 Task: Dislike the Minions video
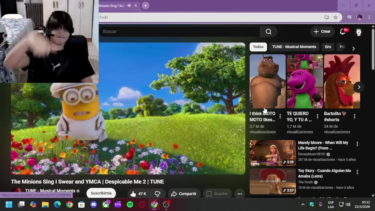(157, 194)
